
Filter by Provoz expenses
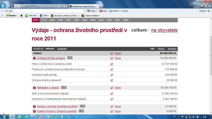point(161,49)
